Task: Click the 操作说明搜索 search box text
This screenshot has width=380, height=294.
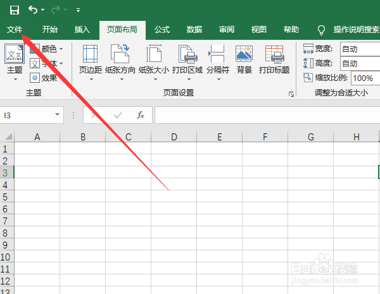Action: (x=356, y=30)
